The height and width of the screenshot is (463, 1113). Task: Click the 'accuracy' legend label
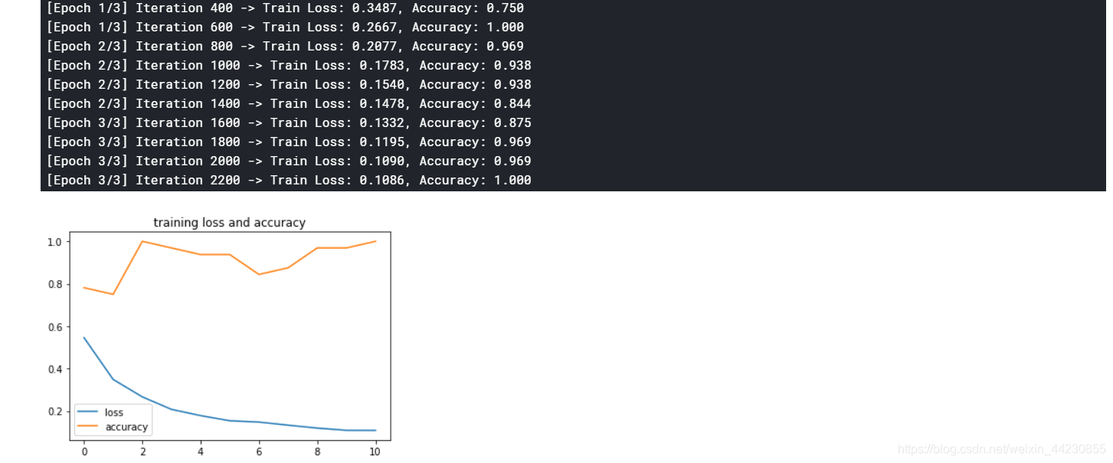point(126,427)
